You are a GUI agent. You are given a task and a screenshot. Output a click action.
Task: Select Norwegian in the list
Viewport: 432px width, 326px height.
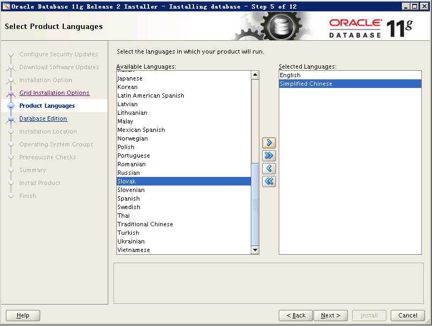tap(184, 138)
